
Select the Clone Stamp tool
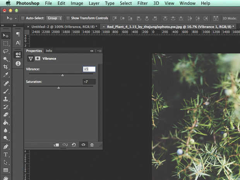pos(6,99)
